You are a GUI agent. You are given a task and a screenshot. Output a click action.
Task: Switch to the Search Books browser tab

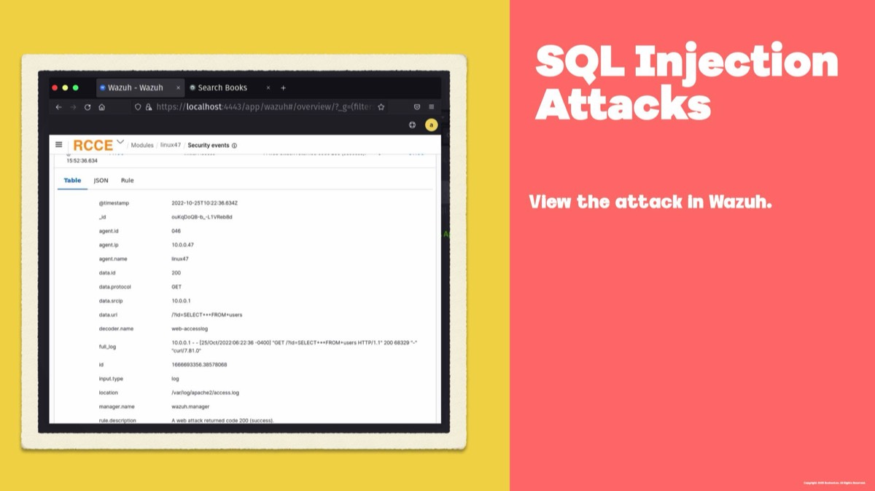tap(222, 88)
